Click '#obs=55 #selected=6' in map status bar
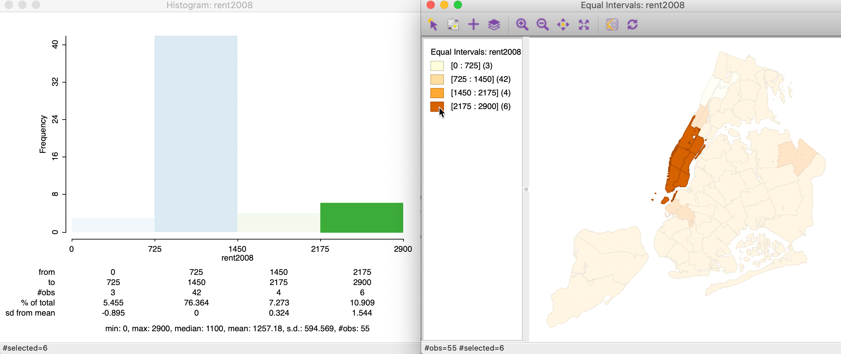Image resolution: width=841 pixels, height=354 pixels. [x=464, y=348]
